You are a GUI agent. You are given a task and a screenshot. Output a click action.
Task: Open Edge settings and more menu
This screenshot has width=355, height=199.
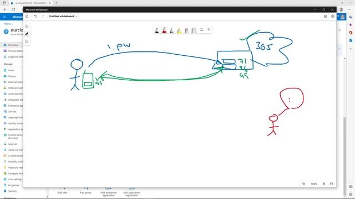pyautogui.click(x=350, y=9)
